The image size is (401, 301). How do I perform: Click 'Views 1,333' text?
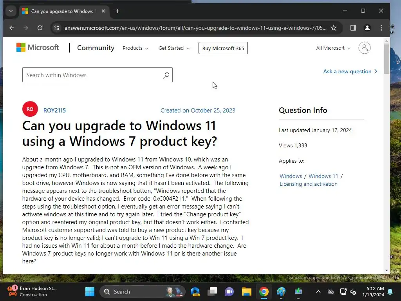[x=293, y=146]
